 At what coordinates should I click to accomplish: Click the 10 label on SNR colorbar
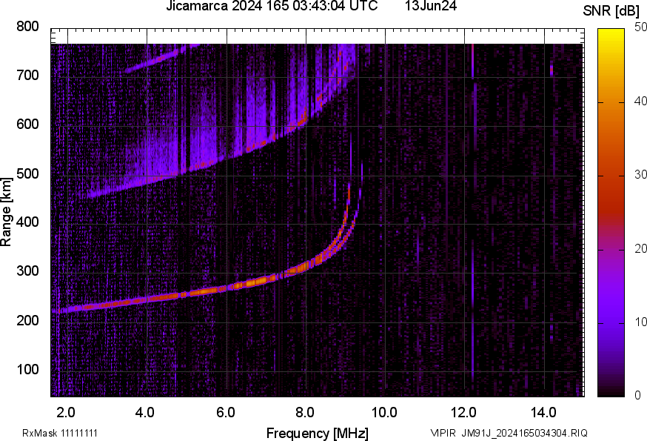[640, 322]
